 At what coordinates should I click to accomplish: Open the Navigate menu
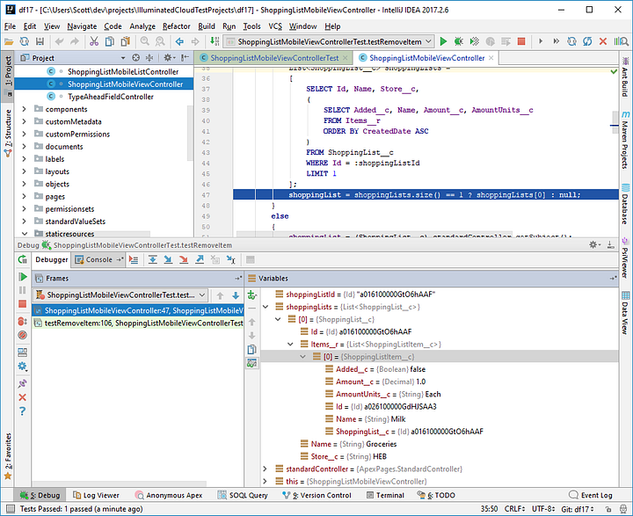(82, 26)
